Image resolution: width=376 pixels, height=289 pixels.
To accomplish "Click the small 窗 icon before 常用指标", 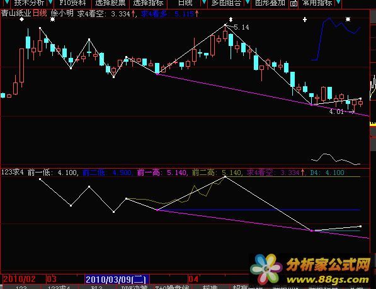I will [293, 3].
